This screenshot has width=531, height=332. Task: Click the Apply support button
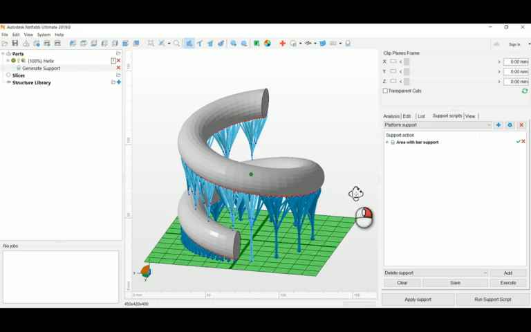click(418, 299)
